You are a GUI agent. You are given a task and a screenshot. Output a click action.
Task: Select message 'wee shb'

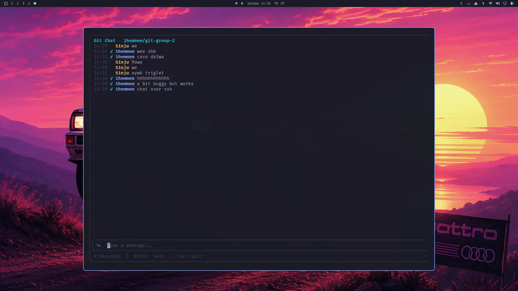[x=146, y=51]
